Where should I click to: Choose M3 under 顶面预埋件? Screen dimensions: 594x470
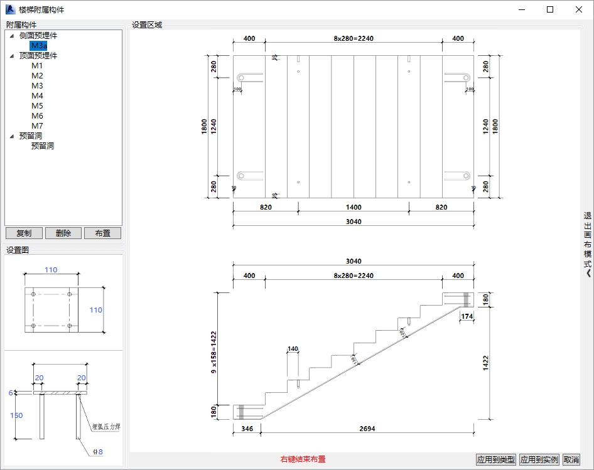click(x=37, y=85)
